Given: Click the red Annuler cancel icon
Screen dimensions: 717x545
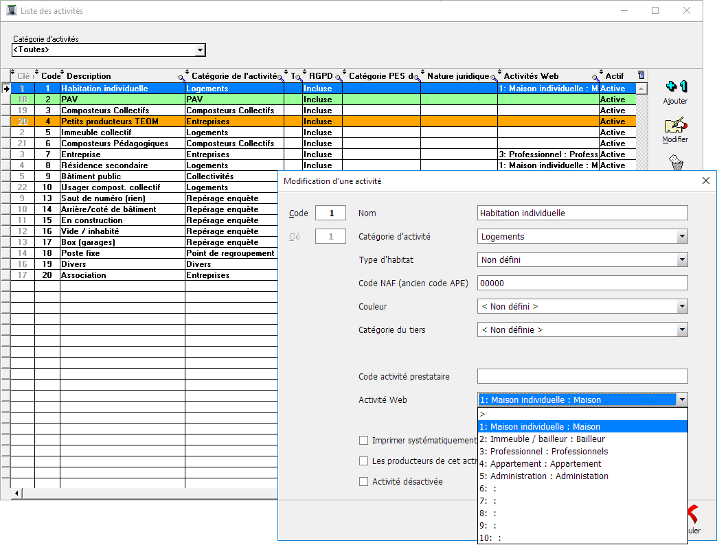Looking at the screenshot, I should (692, 514).
